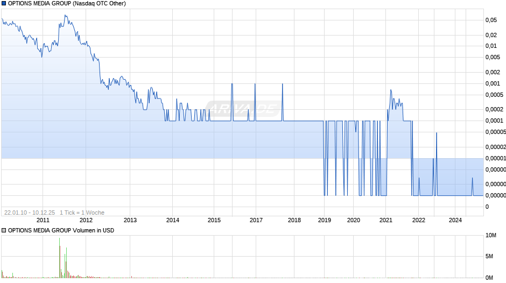Click the 0,01 price axis label
This screenshot has height=283, width=506.
pyautogui.click(x=491, y=46)
